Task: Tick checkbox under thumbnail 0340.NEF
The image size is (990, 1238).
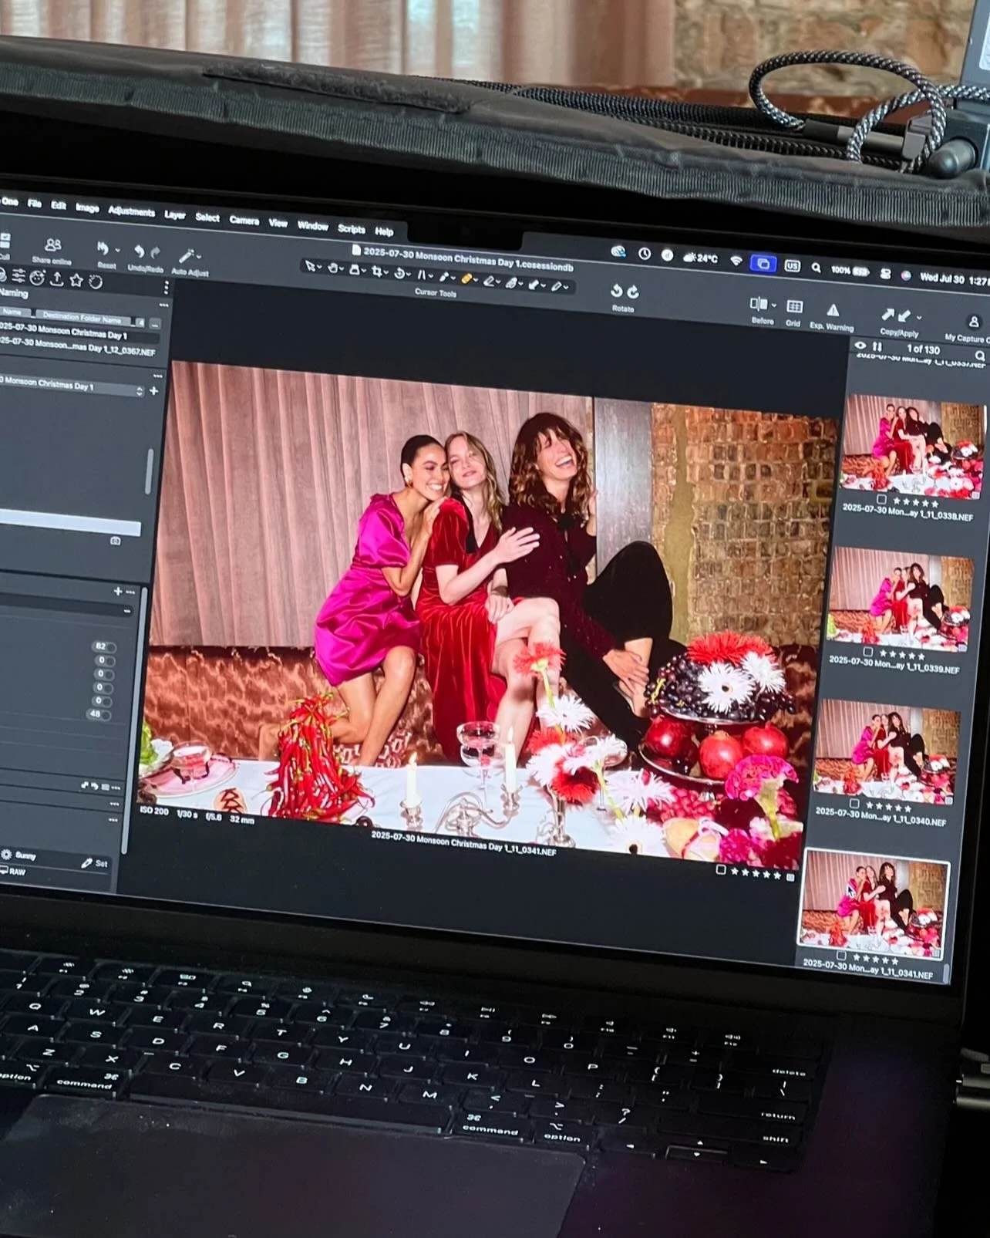Action: 854,804
